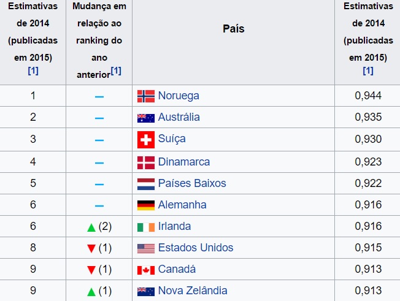Click the Ireland flag icon
Screen dimensions: 400x301
point(146,227)
